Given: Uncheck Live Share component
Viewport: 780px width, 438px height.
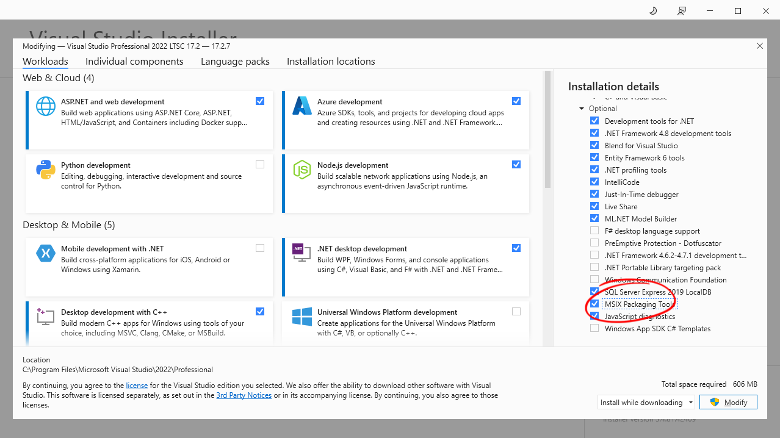Looking at the screenshot, I should pyautogui.click(x=594, y=206).
